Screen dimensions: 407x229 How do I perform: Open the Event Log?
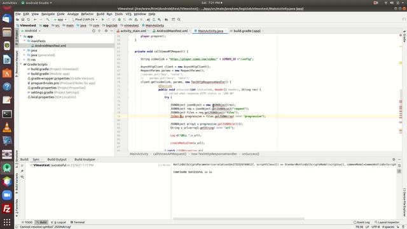pos(362,222)
